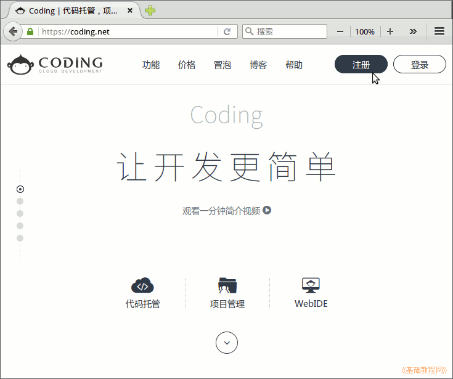The height and width of the screenshot is (379, 453).
Task: Reload the page with the refresh icon
Action: (227, 31)
